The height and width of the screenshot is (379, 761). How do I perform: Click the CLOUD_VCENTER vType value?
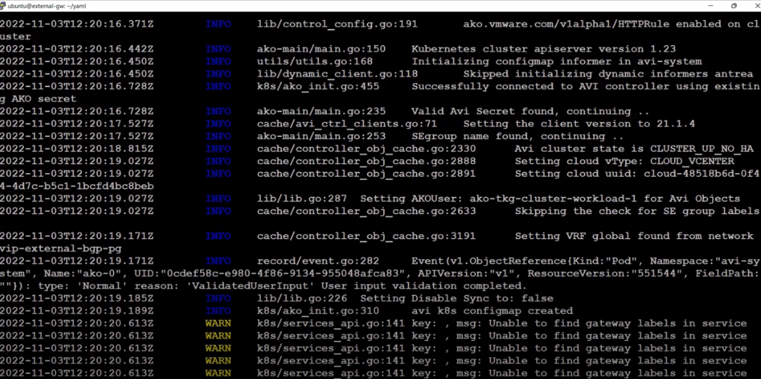tap(692, 162)
